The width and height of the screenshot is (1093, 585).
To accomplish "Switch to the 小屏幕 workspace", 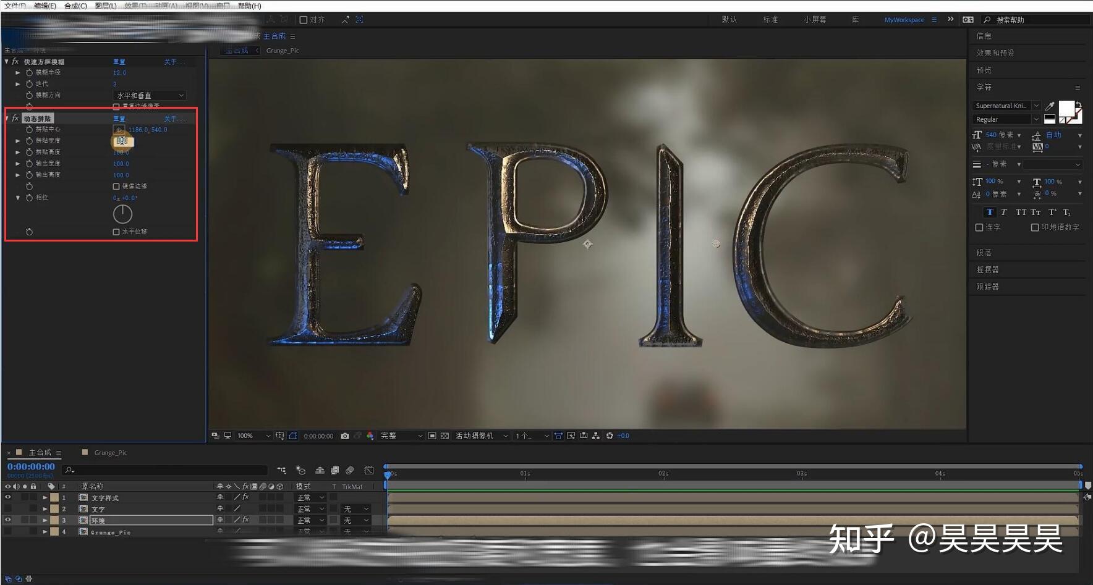I will (815, 20).
